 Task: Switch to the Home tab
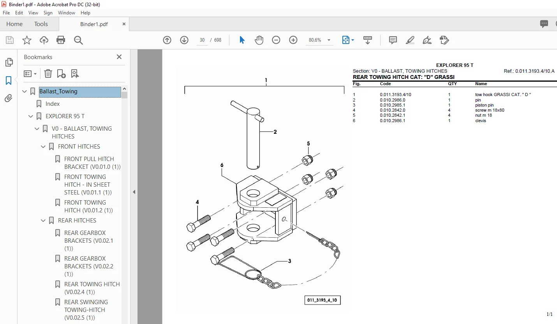tap(14, 24)
